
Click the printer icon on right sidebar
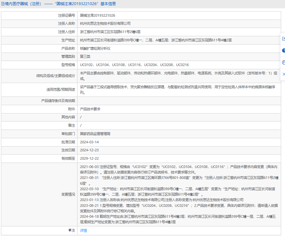[283, 63]
